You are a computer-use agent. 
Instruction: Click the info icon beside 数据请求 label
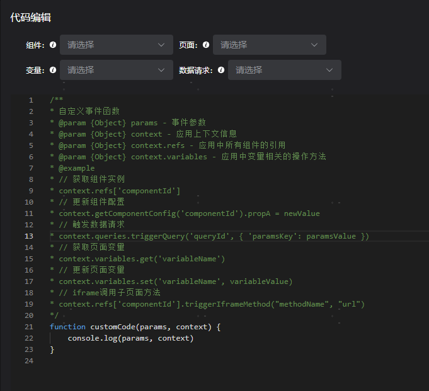tap(221, 71)
